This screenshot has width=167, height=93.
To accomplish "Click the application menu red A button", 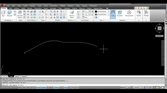I will pos(2,5).
